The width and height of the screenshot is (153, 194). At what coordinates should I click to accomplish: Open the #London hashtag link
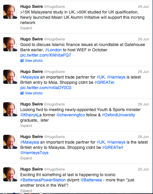click(53, 50)
